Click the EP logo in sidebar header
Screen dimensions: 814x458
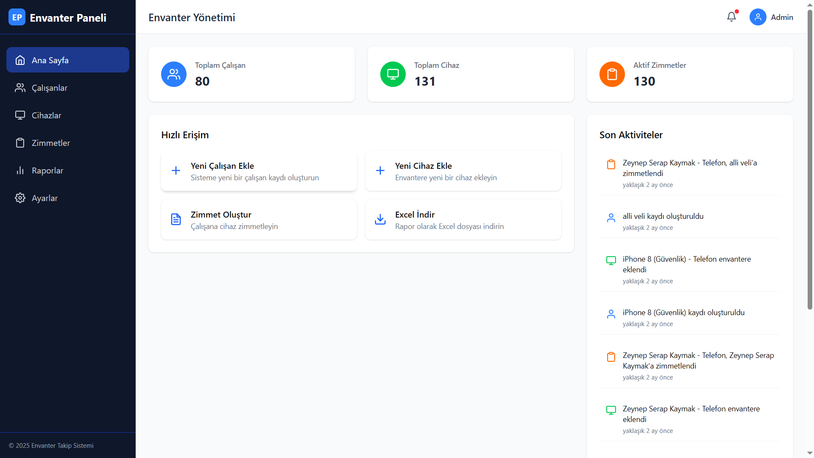17,17
